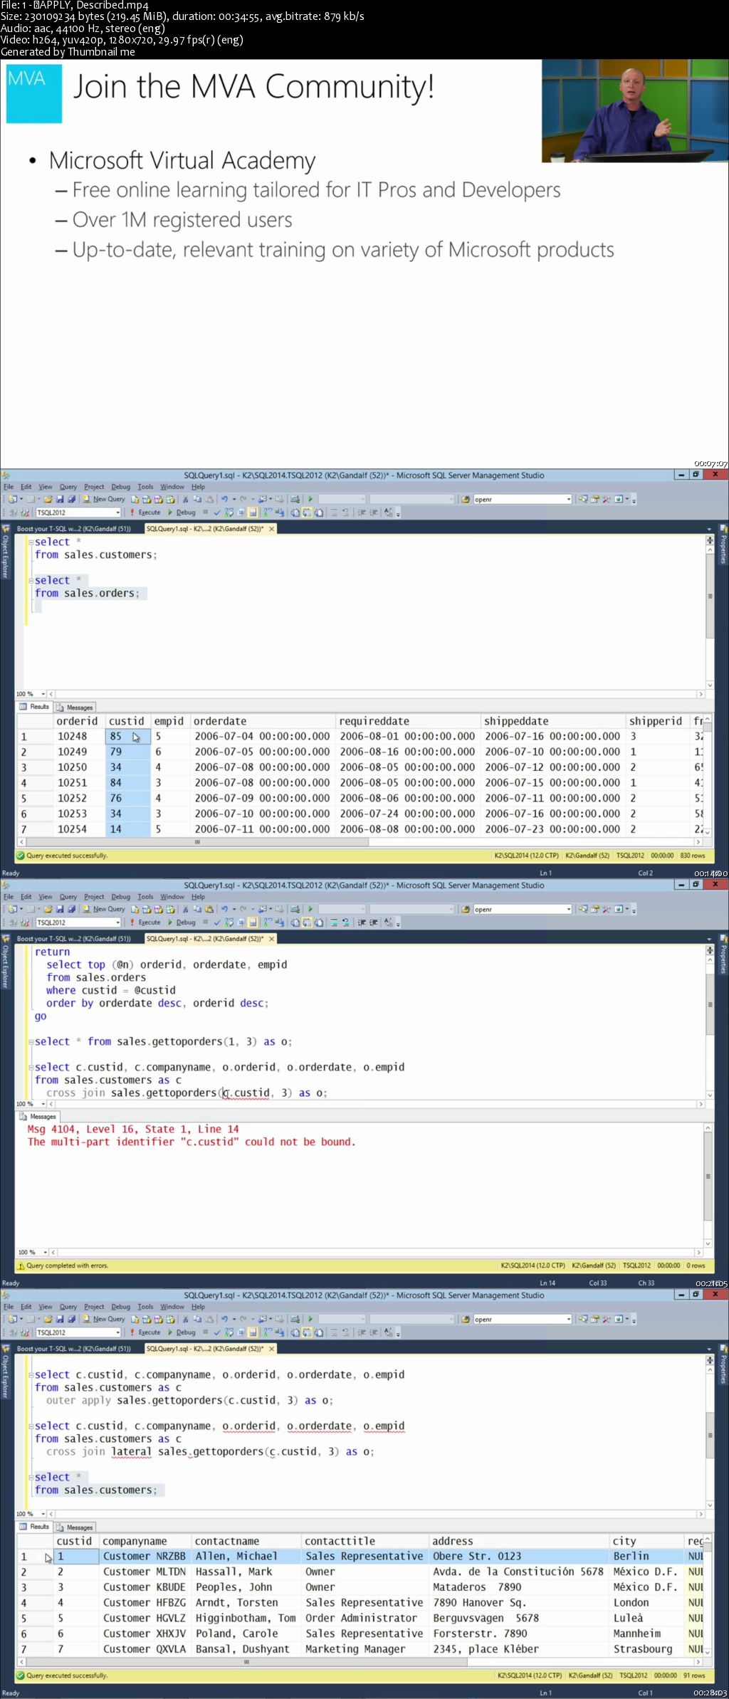Open the Tools menu in the Msg 4104 window
The width and height of the screenshot is (729, 1699).
145,897
